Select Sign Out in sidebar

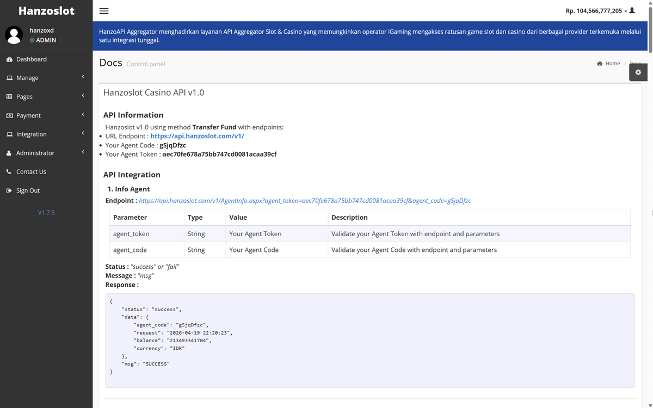(x=46, y=190)
